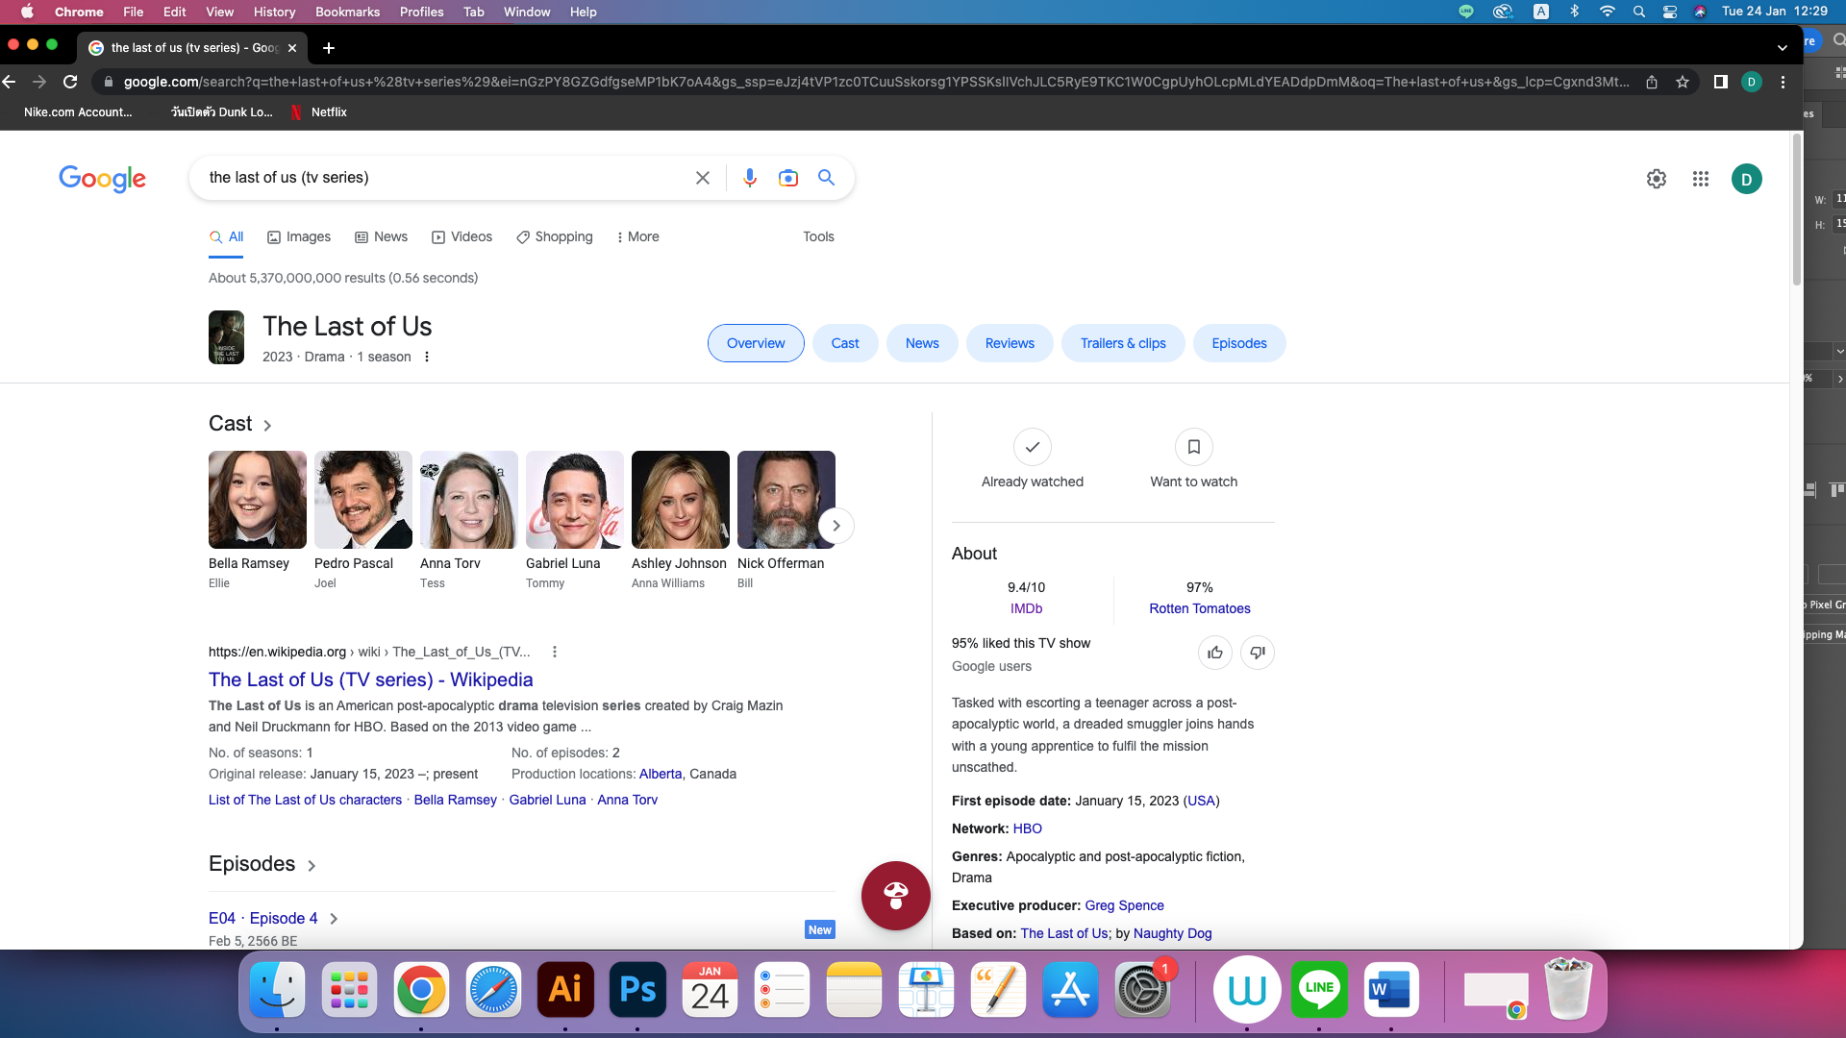Open Bella Ramsey's cast photo
Image resolution: width=1846 pixels, height=1038 pixels.
[x=258, y=500]
